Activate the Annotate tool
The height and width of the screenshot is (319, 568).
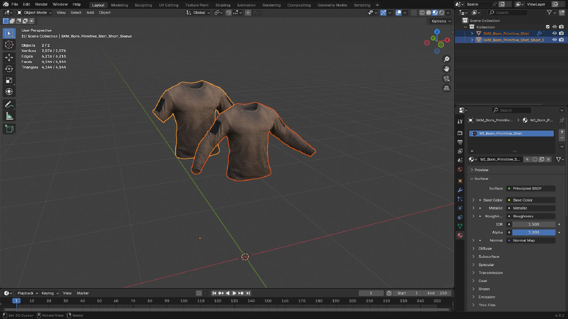click(x=9, y=104)
